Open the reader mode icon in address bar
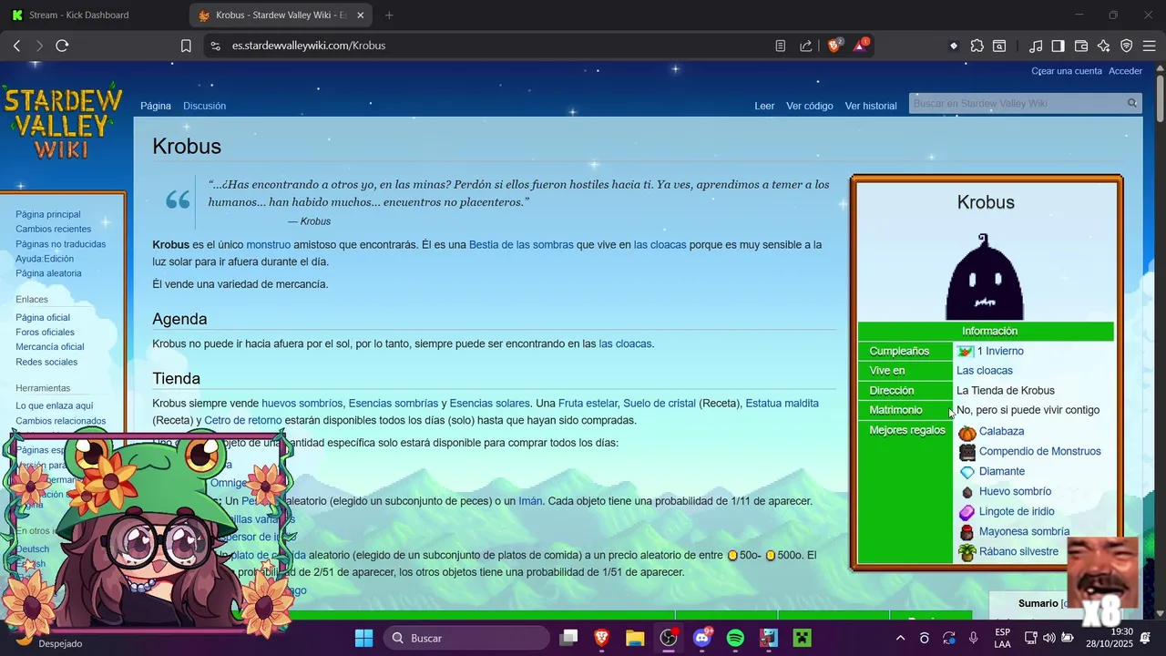This screenshot has height=656, width=1166. 781,46
